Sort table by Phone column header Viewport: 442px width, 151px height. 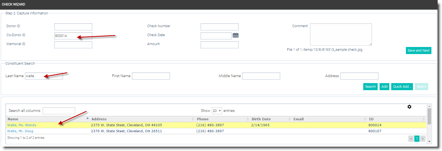point(223,119)
